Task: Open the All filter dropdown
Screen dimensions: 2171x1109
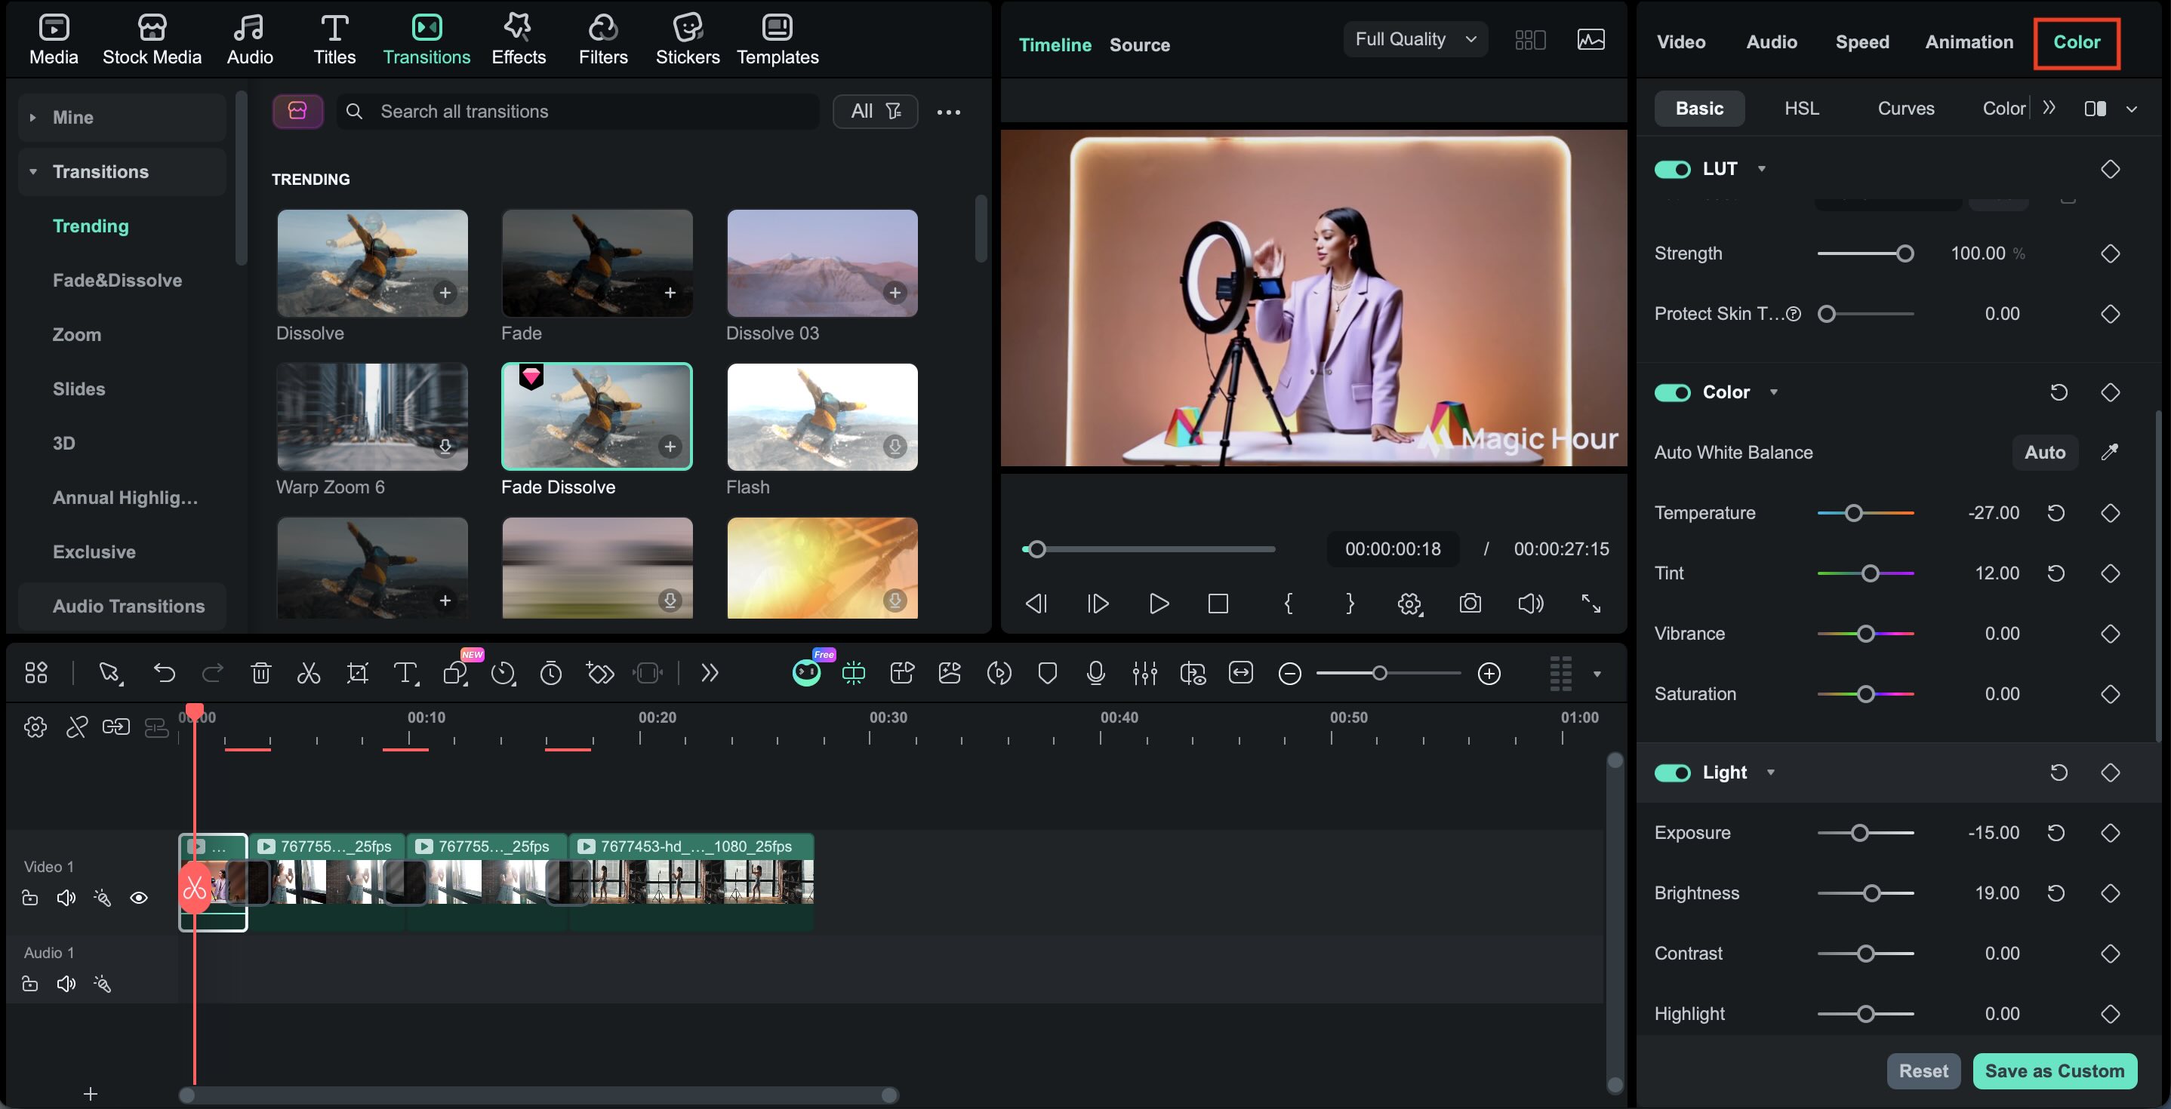Action: tap(875, 111)
